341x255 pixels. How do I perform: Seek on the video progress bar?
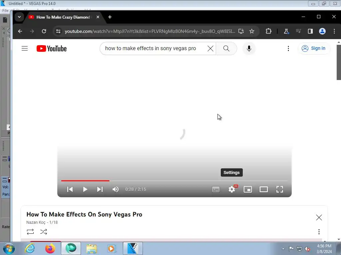click(174, 180)
